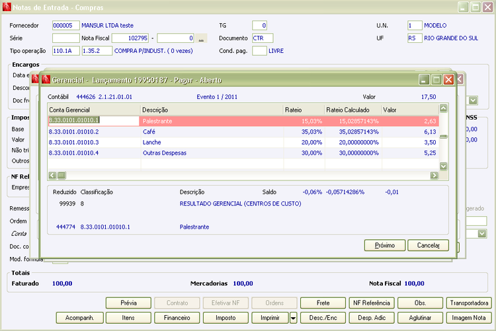Click the Notas de Entrada title bar app icon

tap(7, 7)
